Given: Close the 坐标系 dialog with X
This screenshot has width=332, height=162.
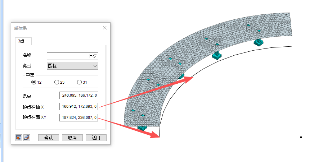Looking at the screenshot, I should [105, 28].
